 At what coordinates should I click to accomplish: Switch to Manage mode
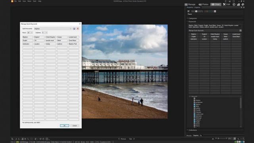(190, 4)
